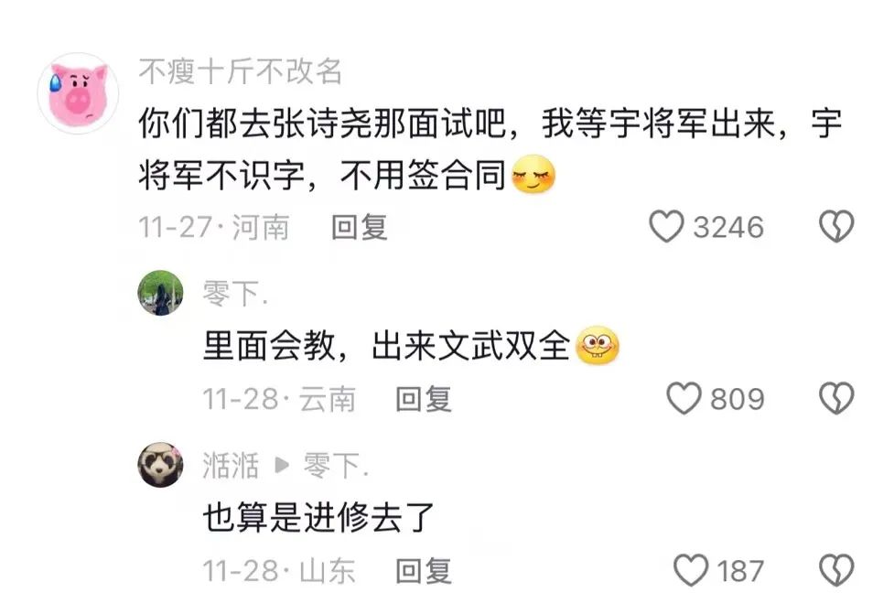Reply to 零下.'s comment from 云南
894x614 pixels.
[x=424, y=398]
